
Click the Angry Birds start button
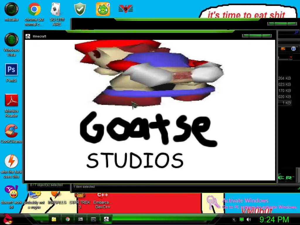click(8, 219)
